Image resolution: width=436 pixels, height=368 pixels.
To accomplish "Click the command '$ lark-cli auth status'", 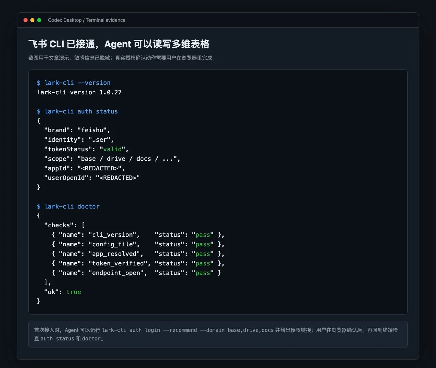I will pos(77,111).
